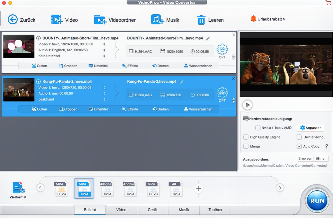Clear the list with Leeren trash icon
This screenshot has height=218, width=333.
201,20
